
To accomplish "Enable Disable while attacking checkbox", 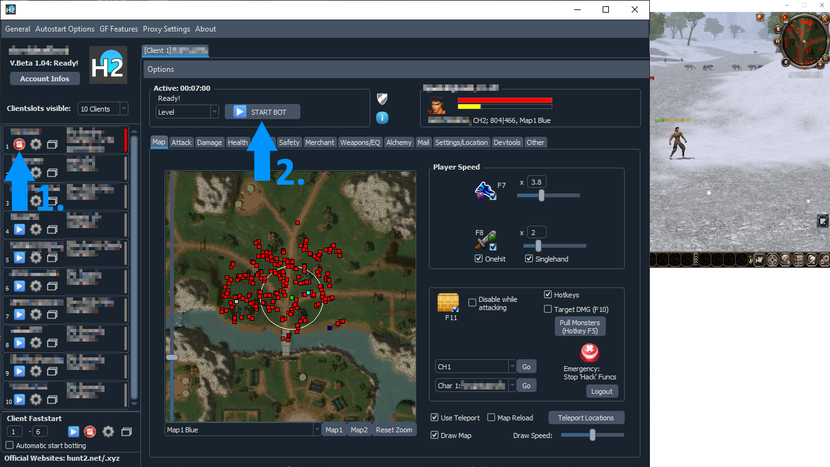I will [x=472, y=303].
